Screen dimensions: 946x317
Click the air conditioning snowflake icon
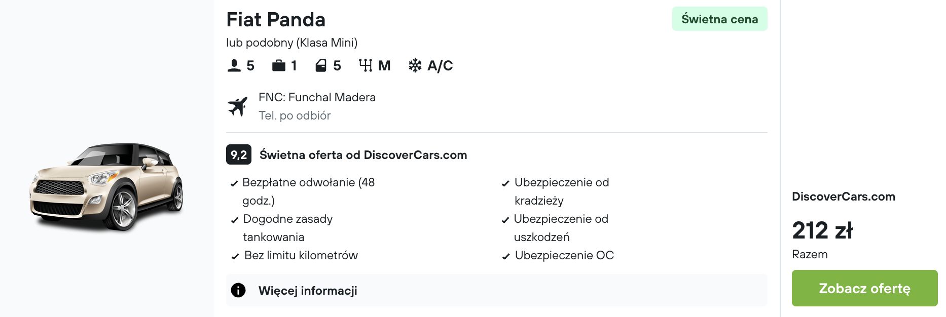pos(415,66)
